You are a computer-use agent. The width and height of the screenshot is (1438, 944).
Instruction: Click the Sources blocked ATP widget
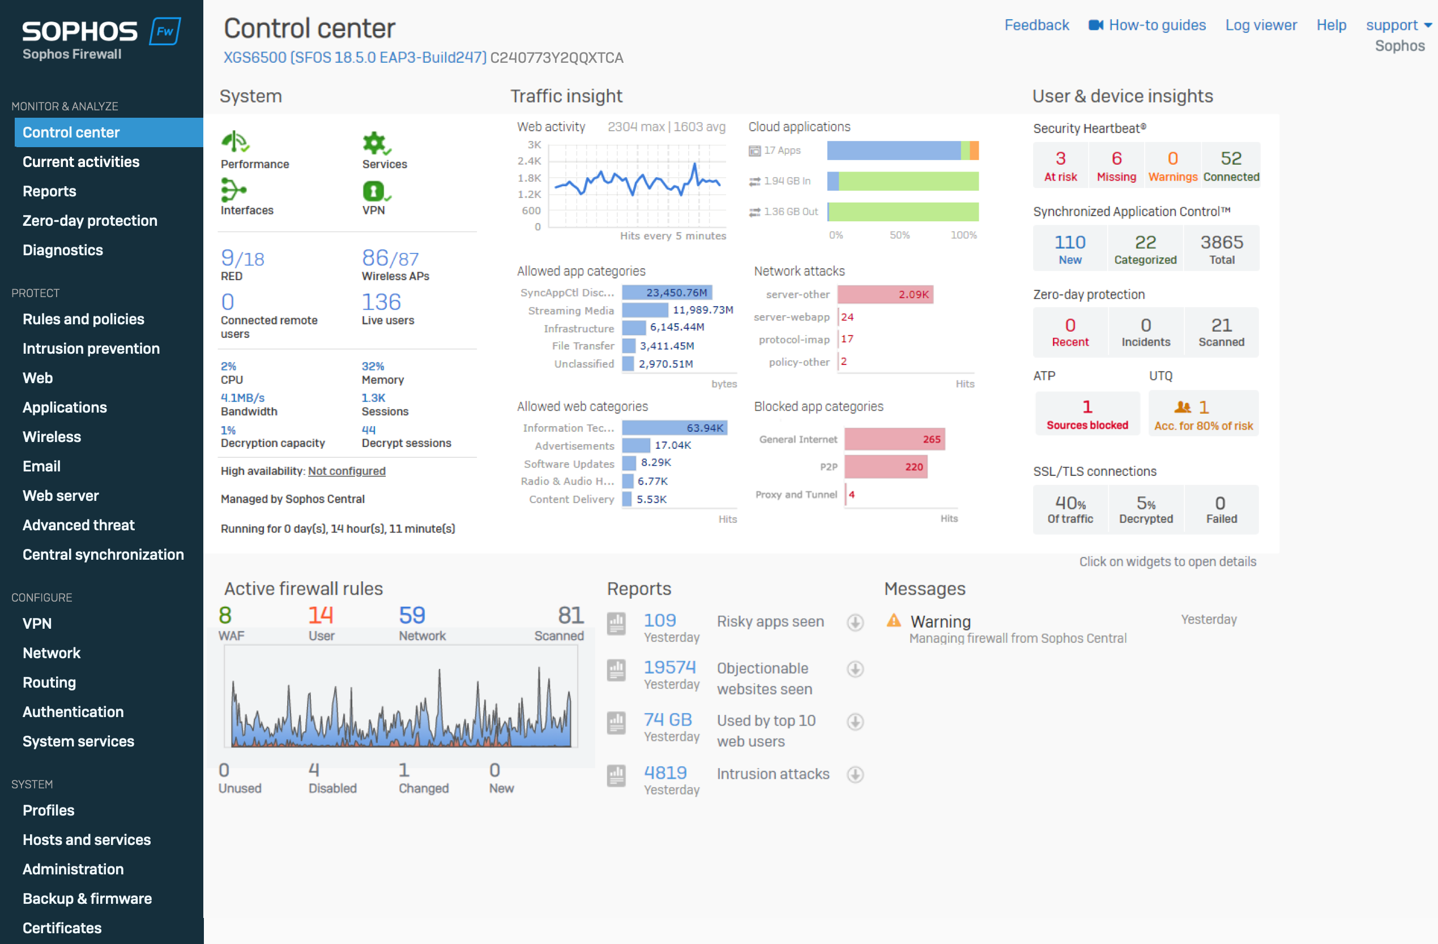click(x=1087, y=413)
